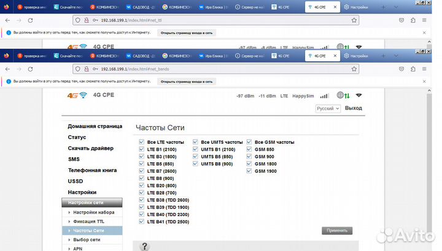This screenshot has width=442, height=251.
Task: Click the question mark help icon
Action: point(145,246)
